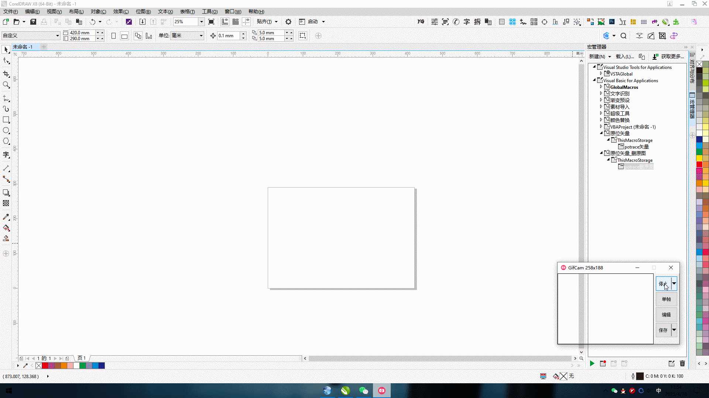Select the Artistic Media tool
The width and height of the screenshot is (709, 398).
6,109
